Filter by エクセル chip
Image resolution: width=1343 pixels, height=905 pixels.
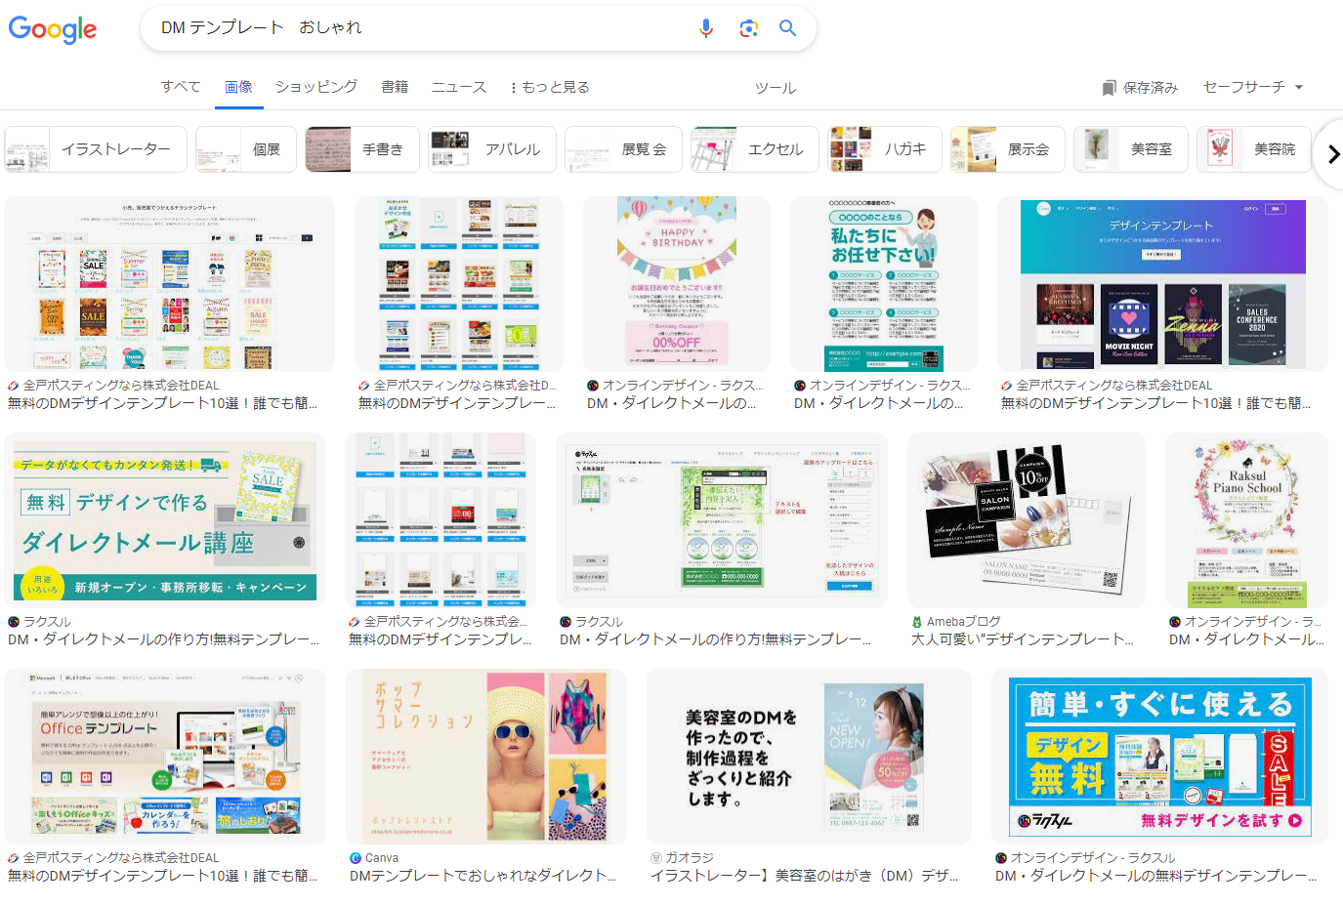755,149
